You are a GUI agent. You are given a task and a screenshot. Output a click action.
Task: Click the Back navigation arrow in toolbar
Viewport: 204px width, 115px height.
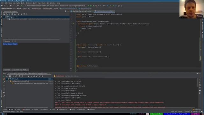[11, 6]
